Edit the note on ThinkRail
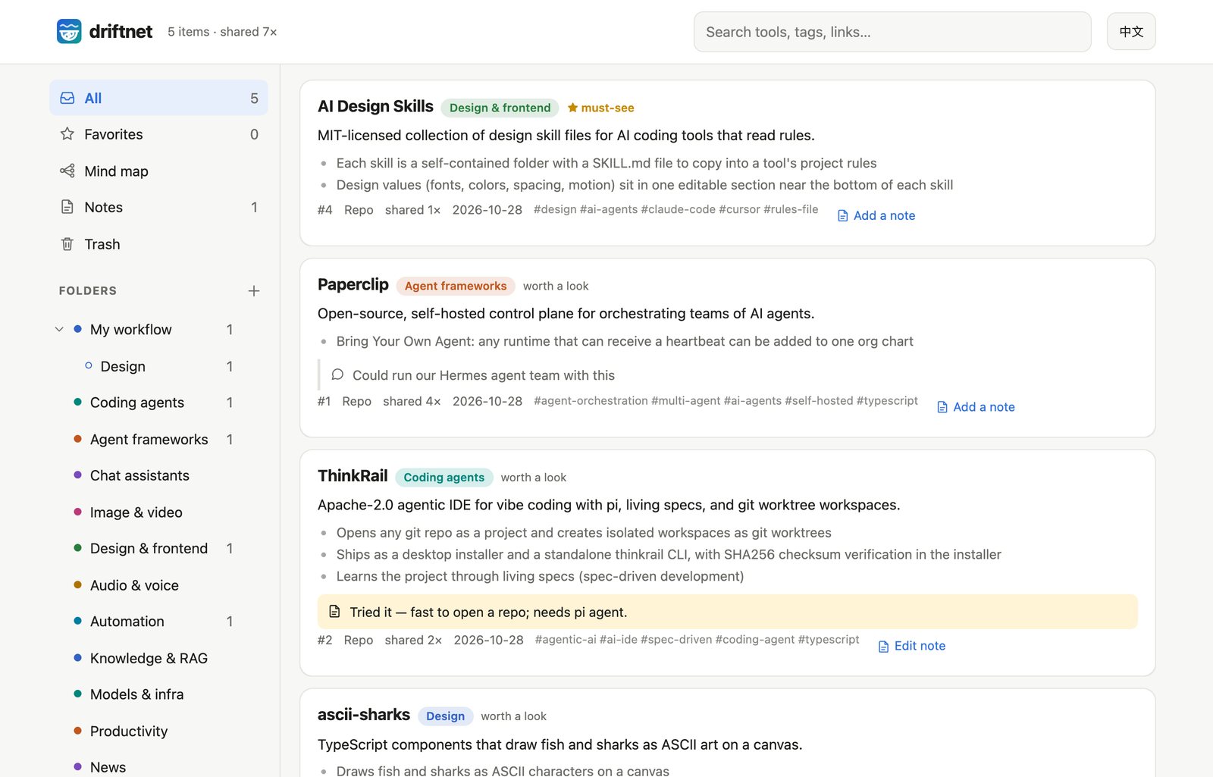Screen dimensions: 1213x777 coord(912,646)
